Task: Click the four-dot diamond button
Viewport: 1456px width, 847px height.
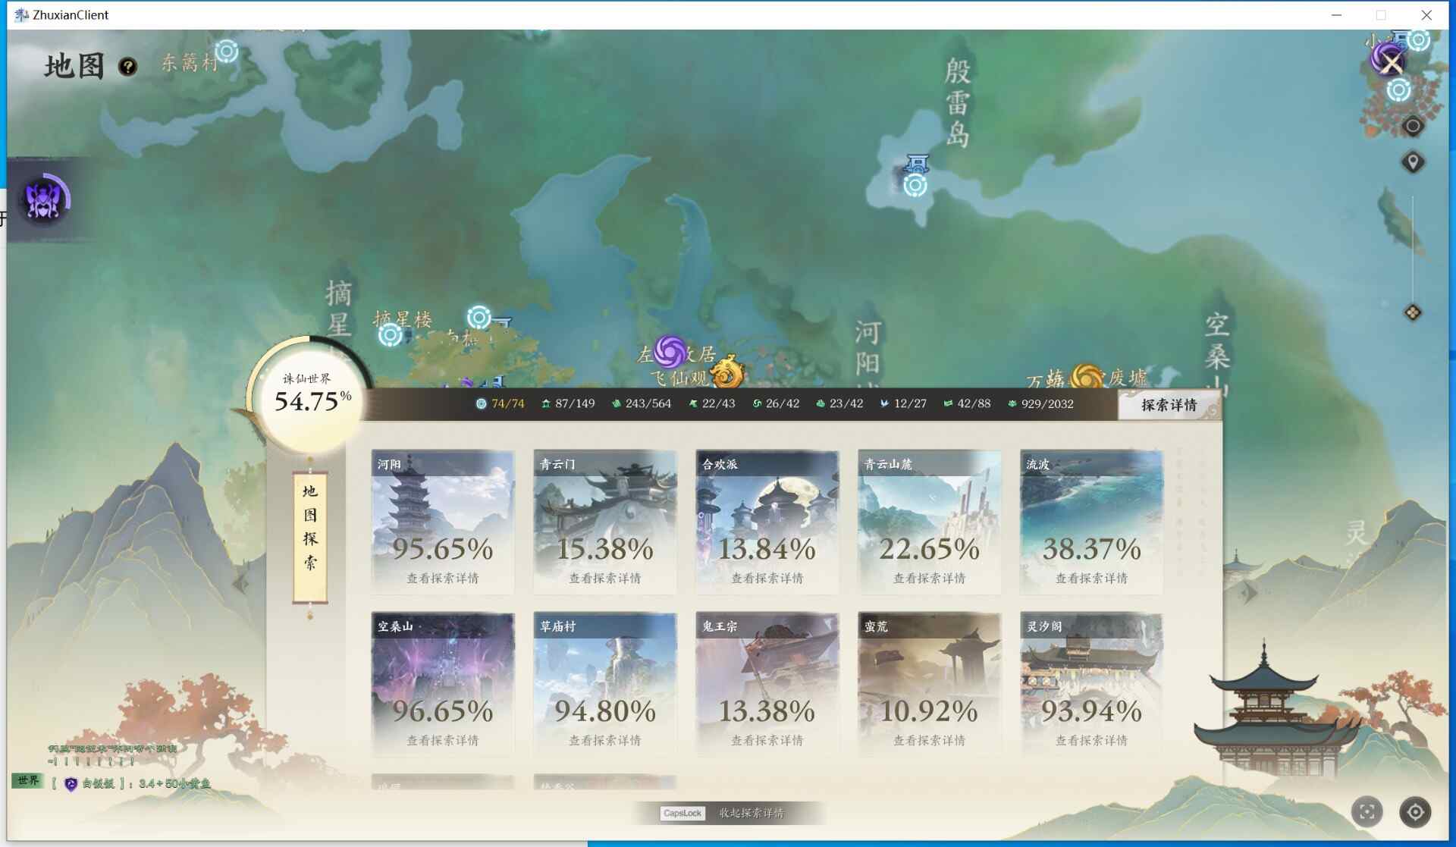Action: tap(1413, 312)
